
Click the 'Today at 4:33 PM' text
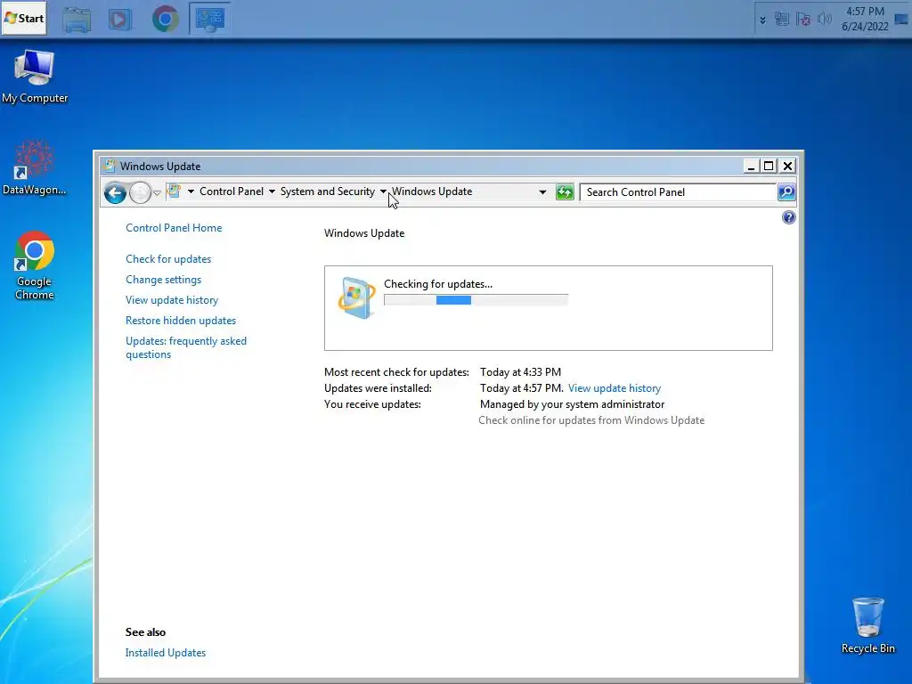(520, 371)
